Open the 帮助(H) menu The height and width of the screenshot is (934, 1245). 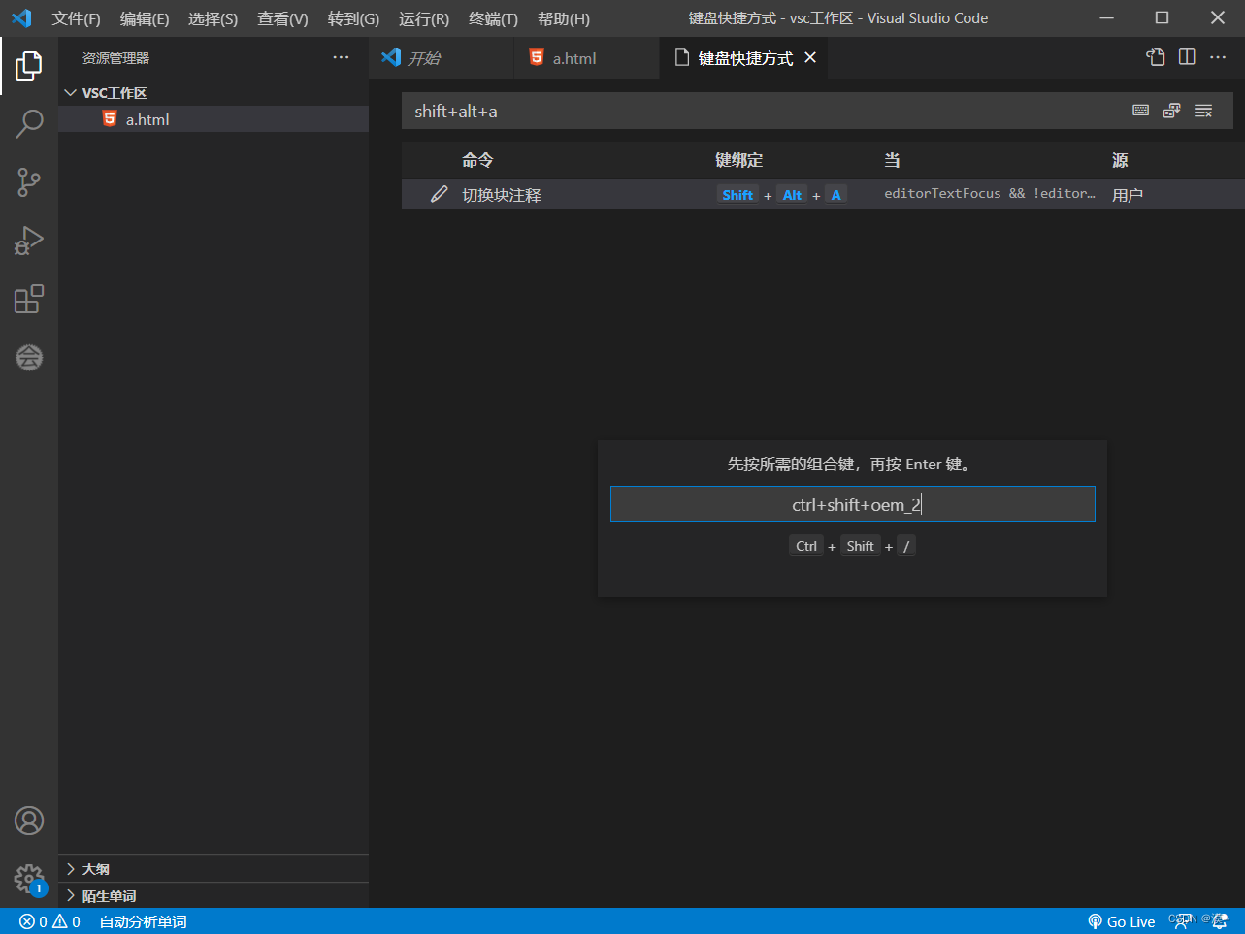564,18
